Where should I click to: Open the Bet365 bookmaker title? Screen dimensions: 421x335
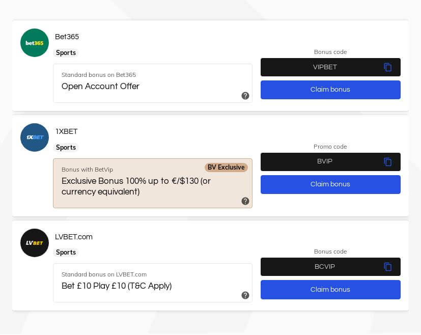click(67, 37)
